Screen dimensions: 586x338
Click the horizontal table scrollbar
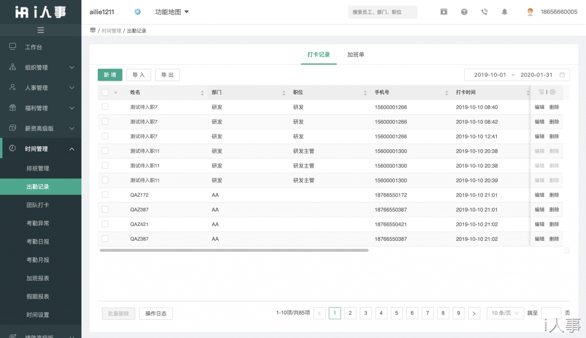(x=234, y=250)
